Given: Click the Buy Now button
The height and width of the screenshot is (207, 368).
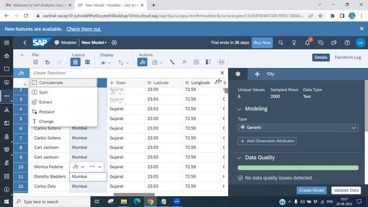Looking at the screenshot, I should point(262,43).
